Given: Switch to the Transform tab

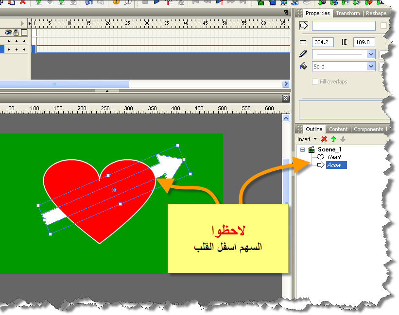Looking at the screenshot, I should (x=347, y=13).
